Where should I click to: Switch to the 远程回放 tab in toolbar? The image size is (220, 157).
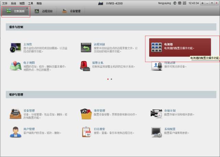pos(43,11)
